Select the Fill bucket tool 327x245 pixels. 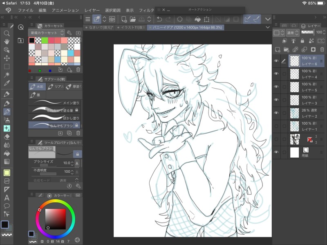[7, 154]
